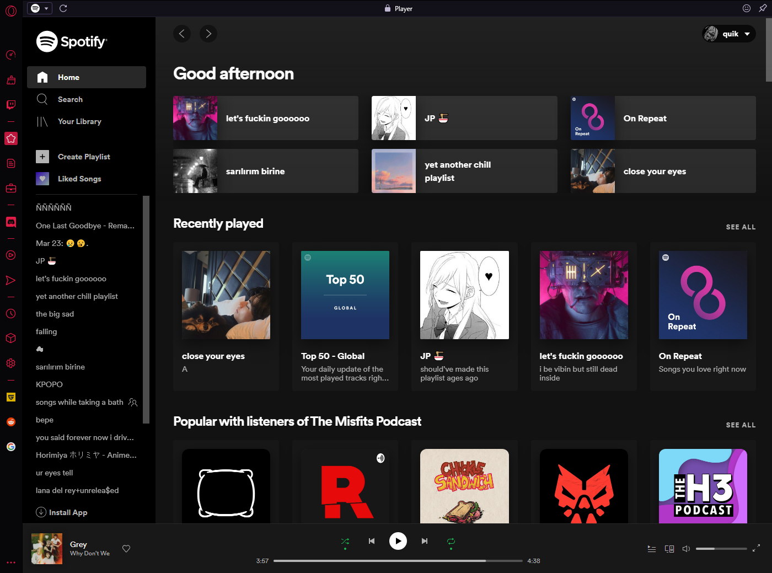Open the Grey album art in now playing
Image resolution: width=772 pixels, height=573 pixels.
pyautogui.click(x=47, y=549)
